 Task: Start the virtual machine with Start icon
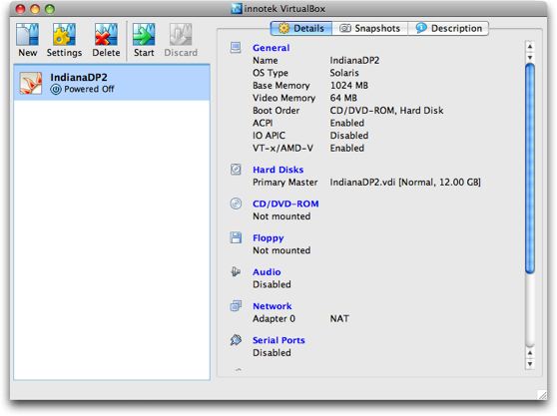point(144,35)
